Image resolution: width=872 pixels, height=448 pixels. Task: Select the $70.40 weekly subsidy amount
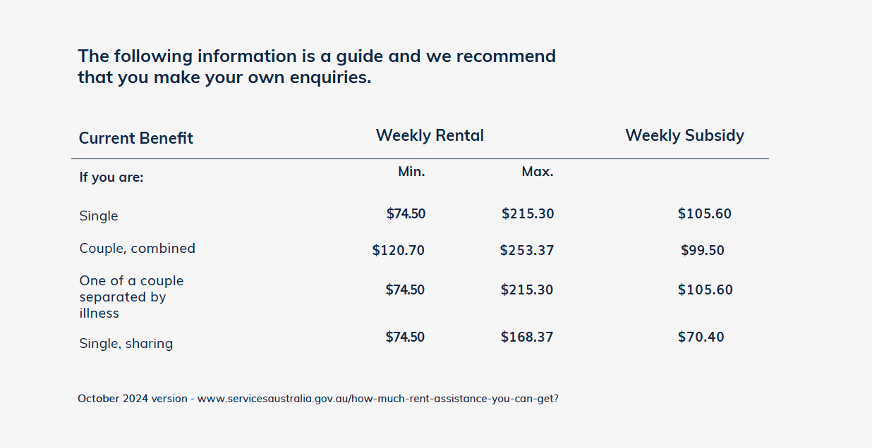tap(701, 337)
